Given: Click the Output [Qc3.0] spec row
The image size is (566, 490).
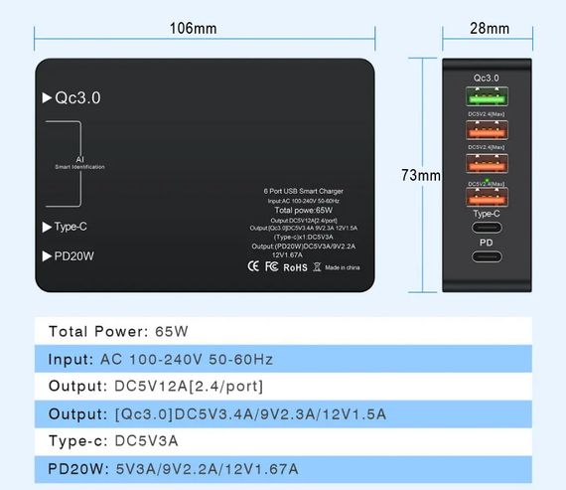Looking at the screenshot, I should (x=283, y=414).
